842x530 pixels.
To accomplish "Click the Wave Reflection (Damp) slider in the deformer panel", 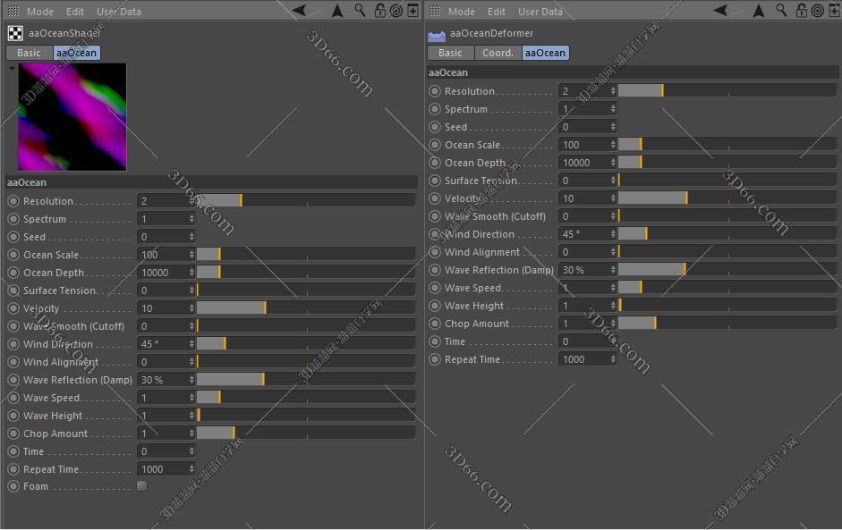I will [727, 270].
